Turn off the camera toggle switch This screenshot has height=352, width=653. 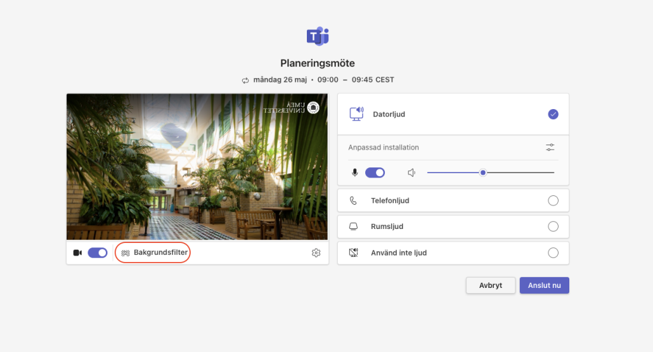tap(98, 253)
